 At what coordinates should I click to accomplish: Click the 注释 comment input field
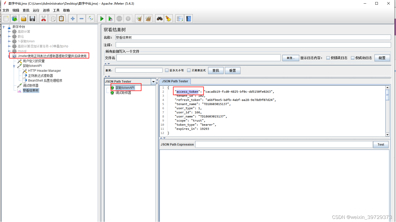pos(253,45)
